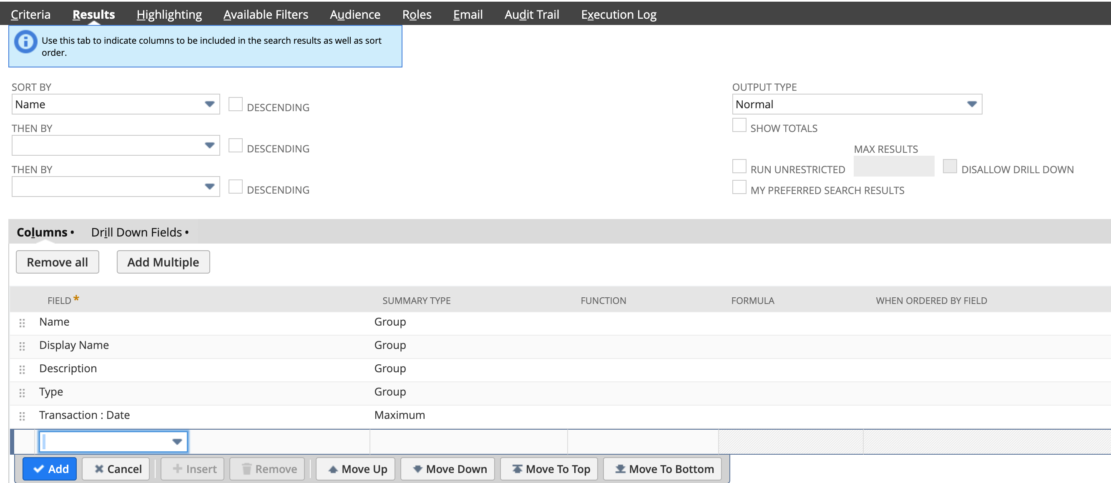
Task: Grab the drag handle for Description row
Action: [x=22, y=369]
